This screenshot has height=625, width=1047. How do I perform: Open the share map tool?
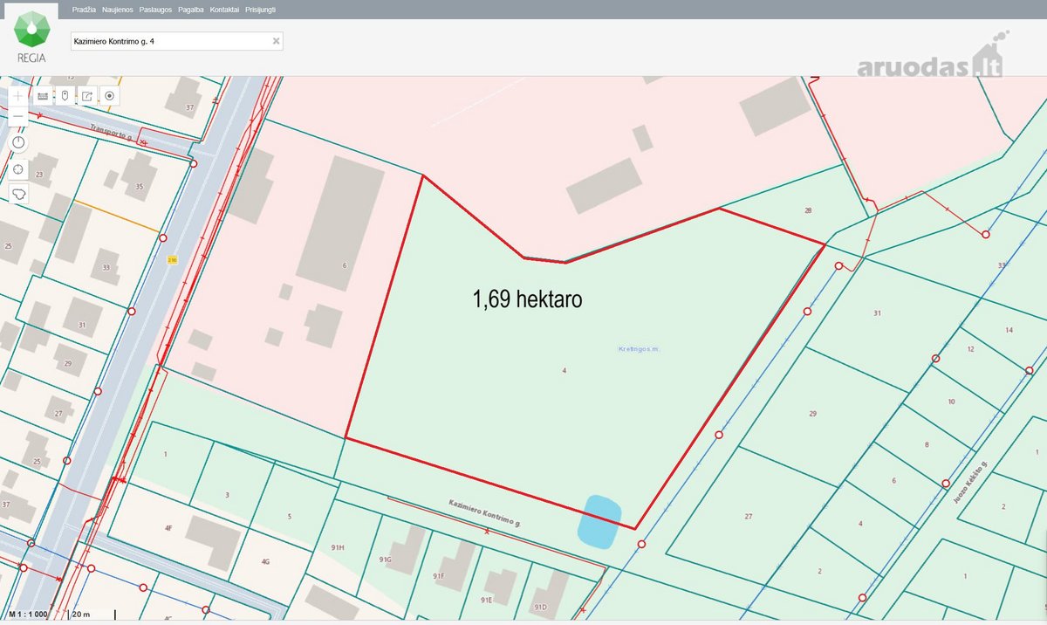(87, 95)
